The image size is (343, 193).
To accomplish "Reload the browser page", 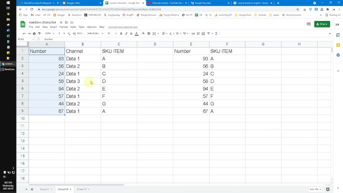I will [31, 9].
